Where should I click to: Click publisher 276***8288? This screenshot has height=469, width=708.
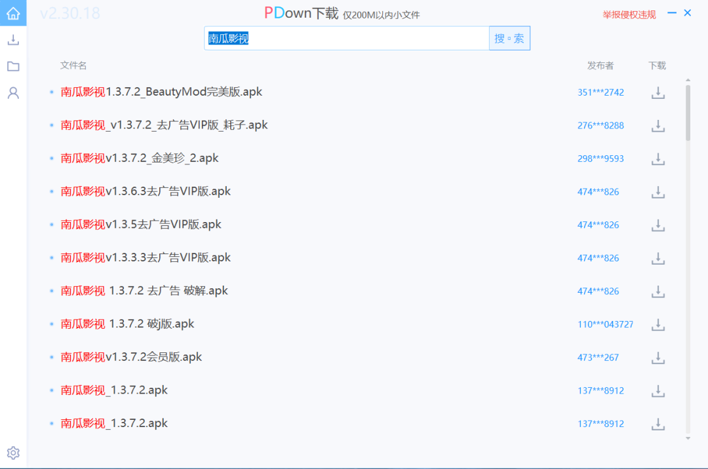600,126
